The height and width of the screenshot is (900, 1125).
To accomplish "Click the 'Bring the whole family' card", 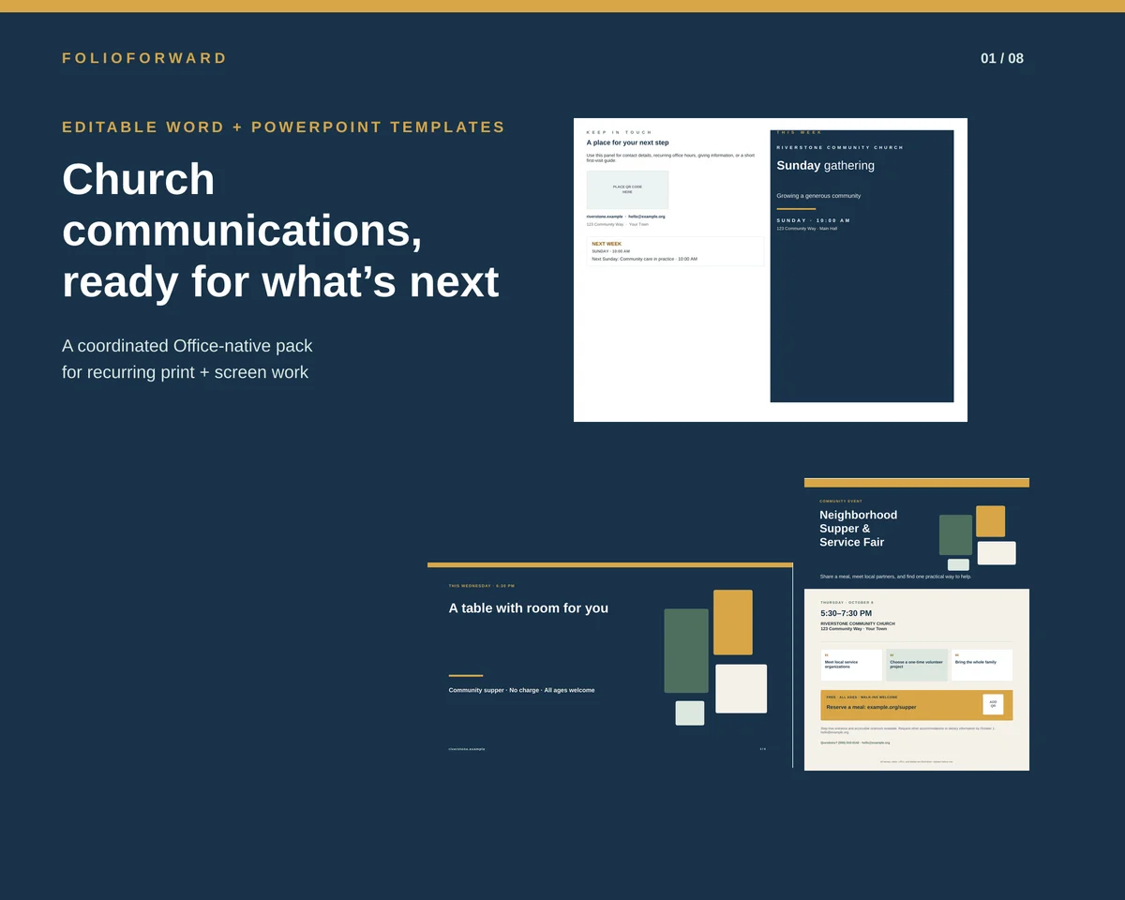I will pyautogui.click(x=982, y=665).
